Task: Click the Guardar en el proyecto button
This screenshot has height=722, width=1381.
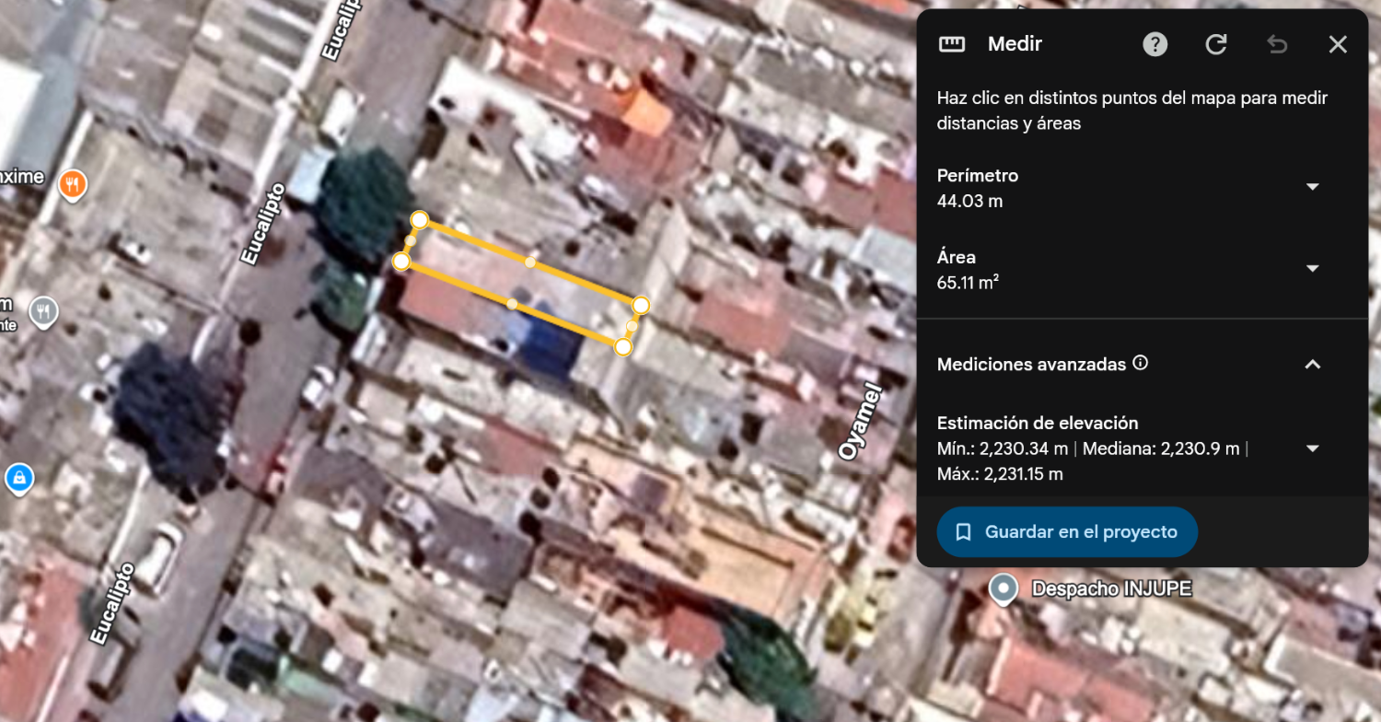Action: (1066, 532)
